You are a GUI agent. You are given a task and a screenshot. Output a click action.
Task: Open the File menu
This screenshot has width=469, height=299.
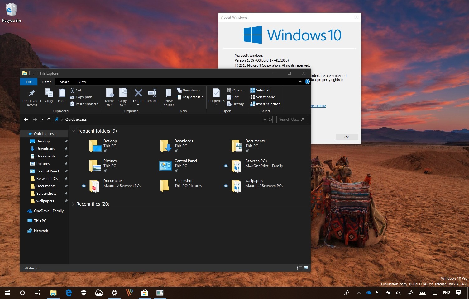click(x=28, y=82)
